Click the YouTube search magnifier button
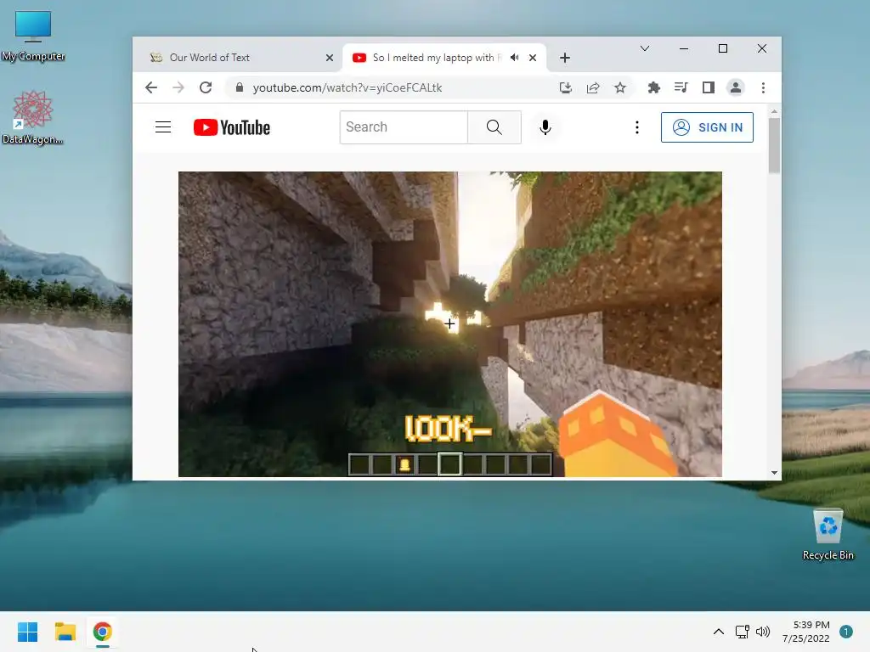 click(494, 127)
